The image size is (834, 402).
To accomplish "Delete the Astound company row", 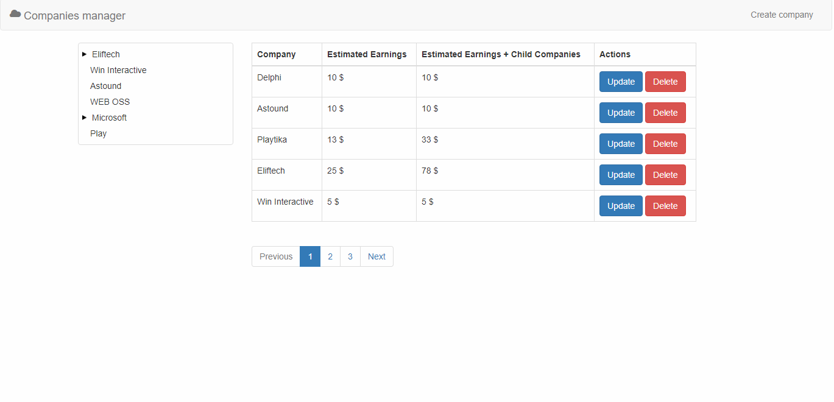I will (665, 113).
